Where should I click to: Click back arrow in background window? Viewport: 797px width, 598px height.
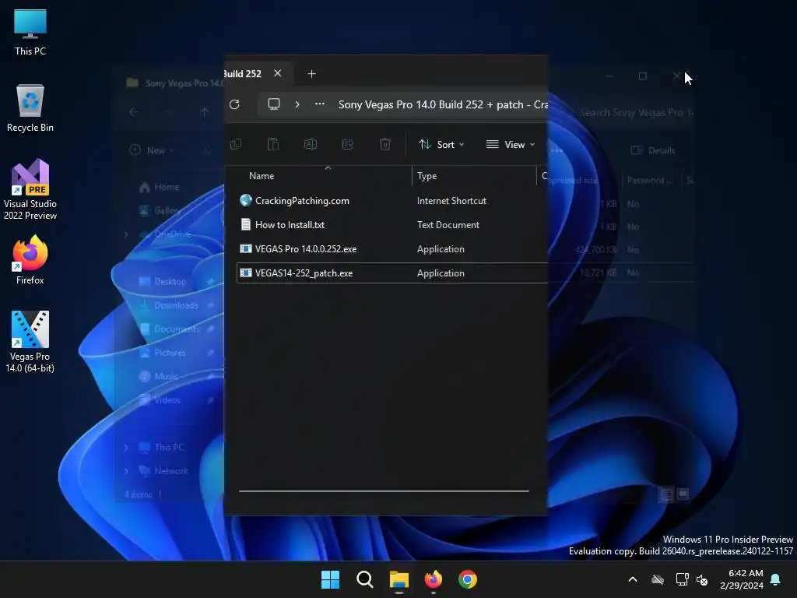click(x=134, y=112)
